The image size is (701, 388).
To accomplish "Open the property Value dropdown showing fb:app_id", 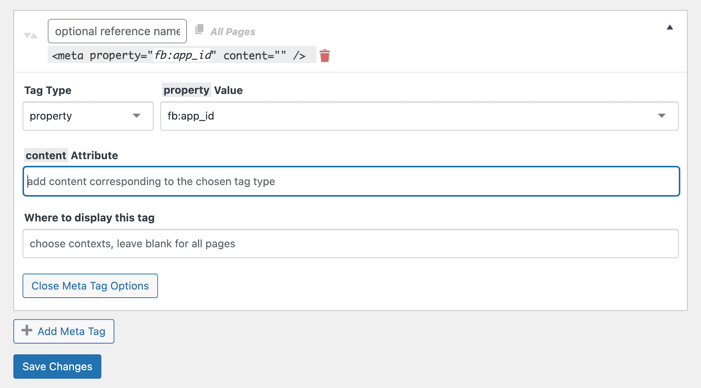I will [x=419, y=116].
